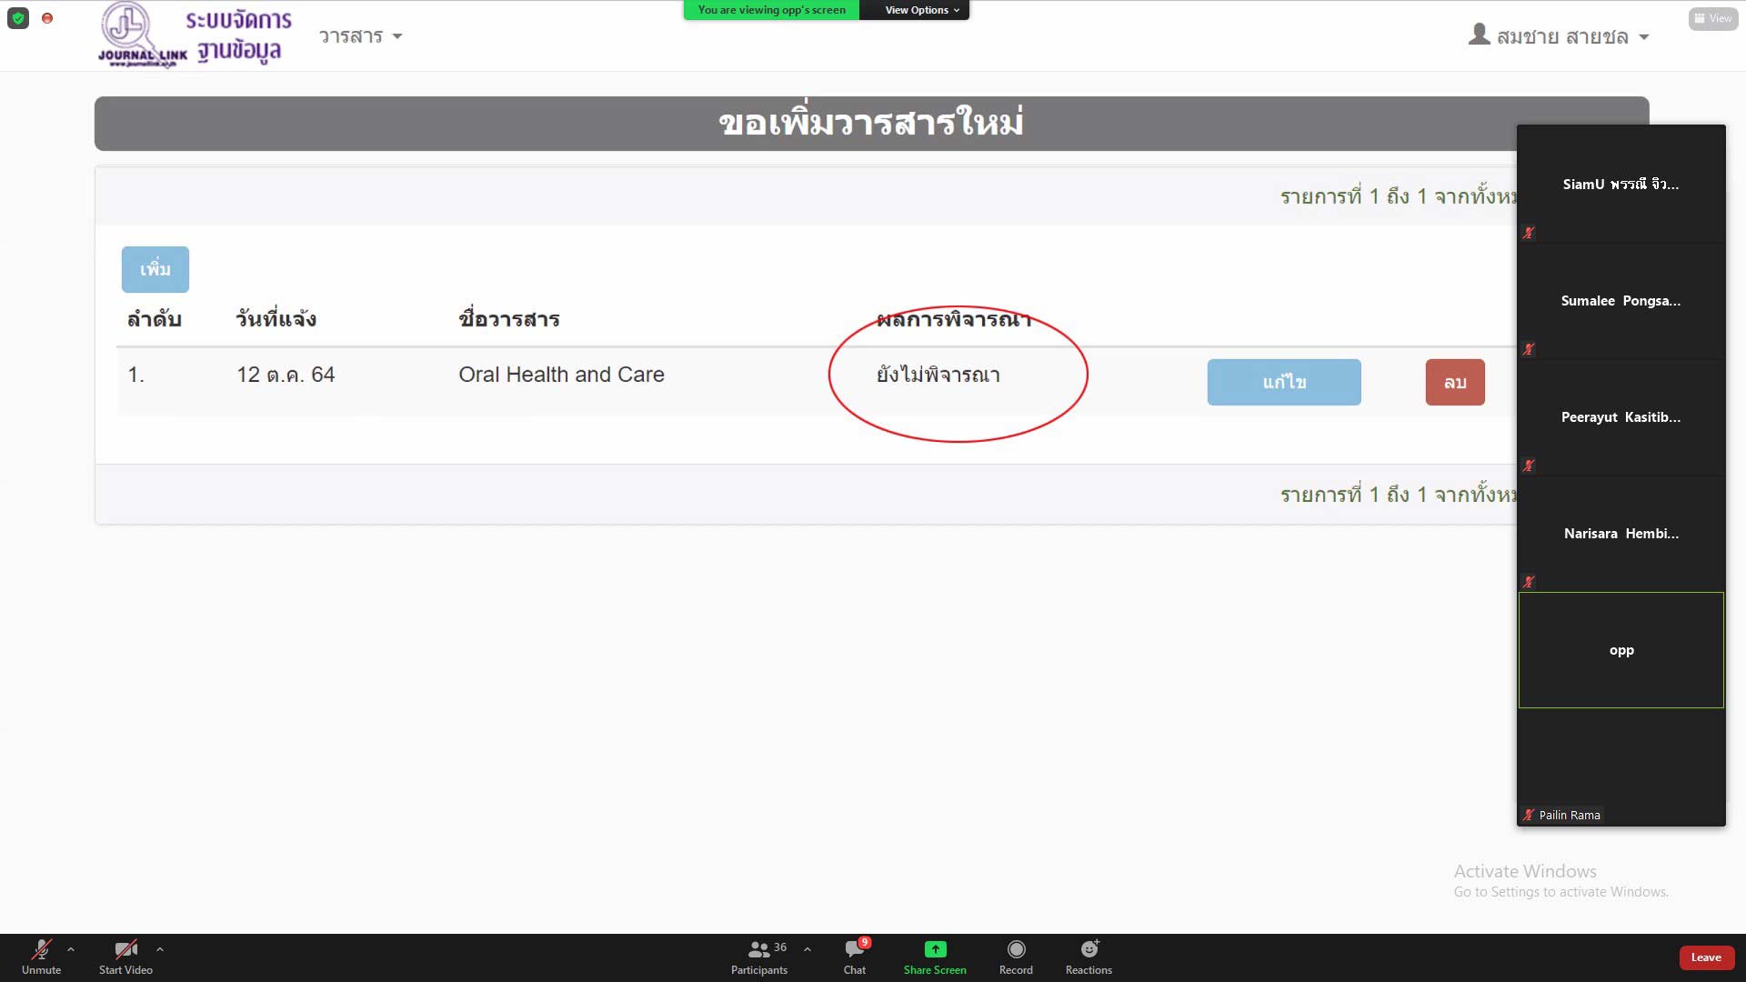The image size is (1746, 982).
Task: Toggle the View layout button
Action: [1713, 18]
